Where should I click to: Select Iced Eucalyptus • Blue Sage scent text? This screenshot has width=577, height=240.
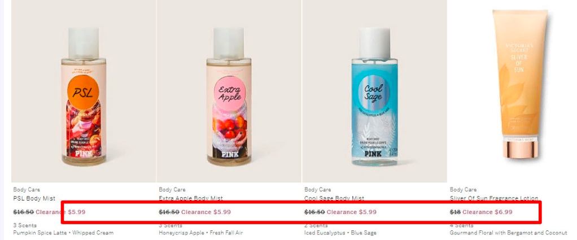(340, 233)
